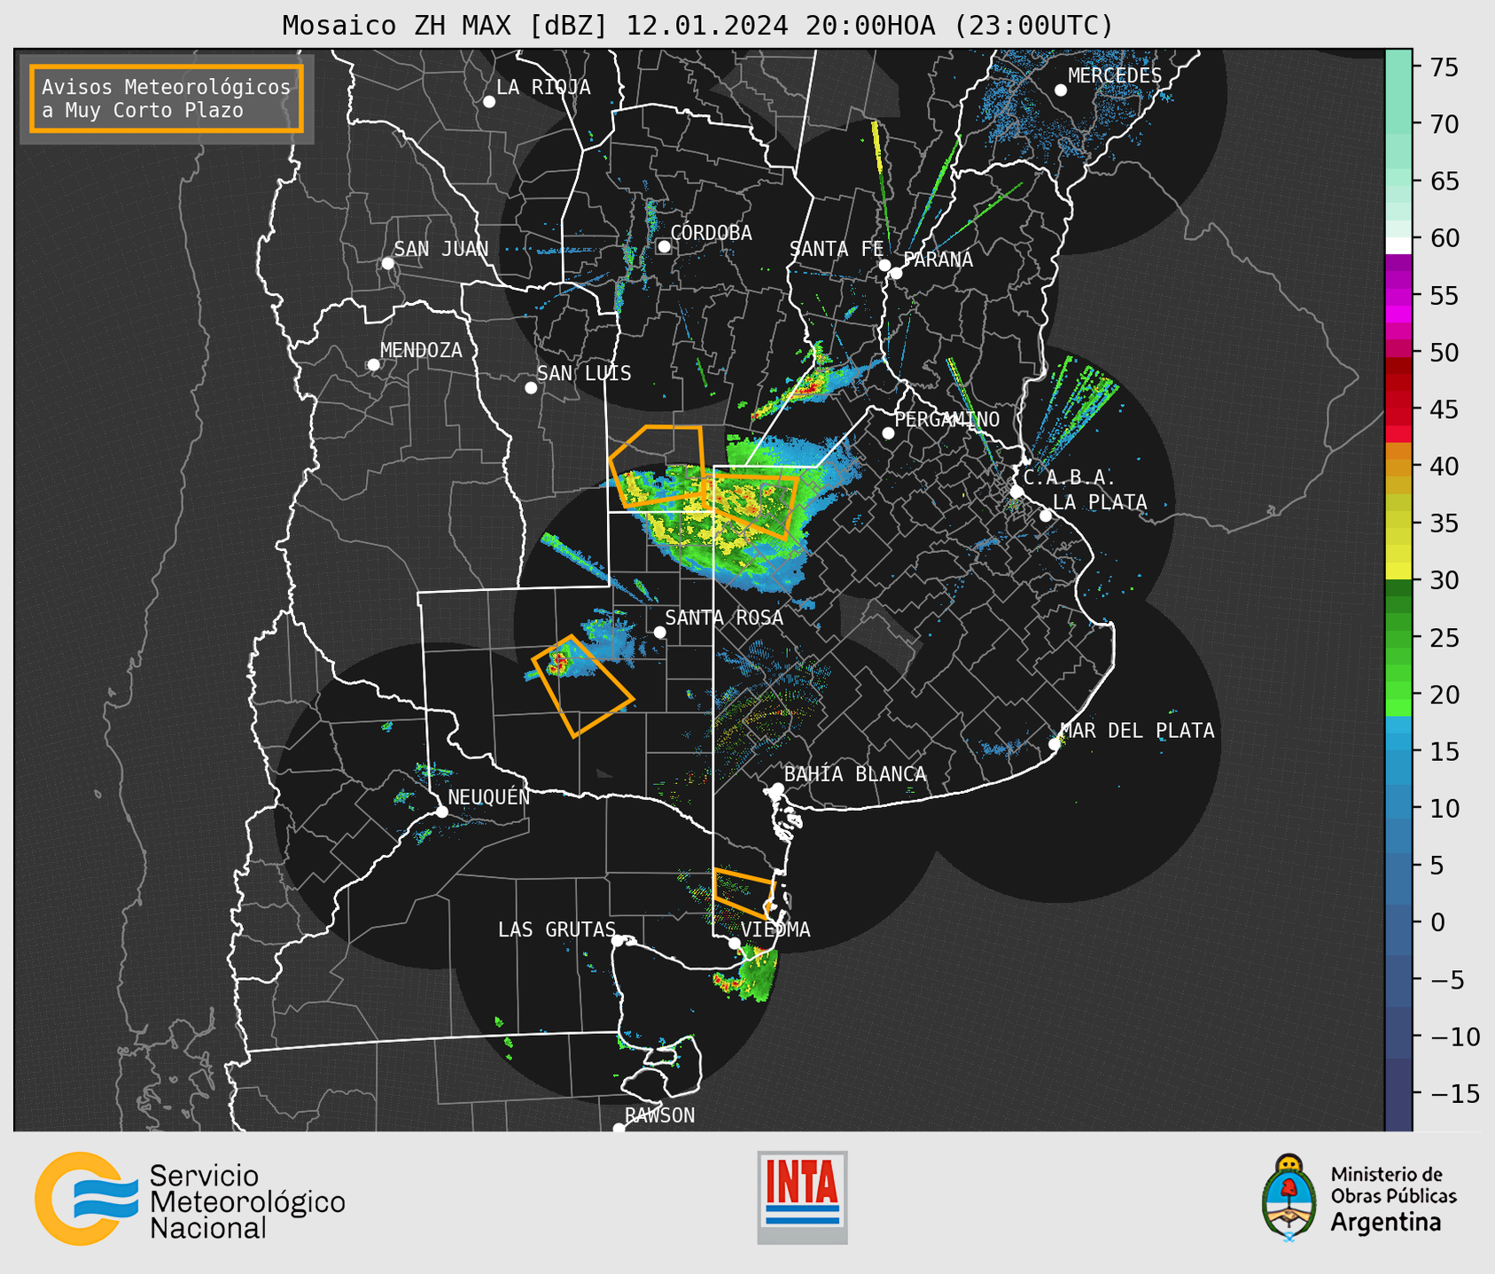Select the Santa Fe city marker dot

click(884, 265)
